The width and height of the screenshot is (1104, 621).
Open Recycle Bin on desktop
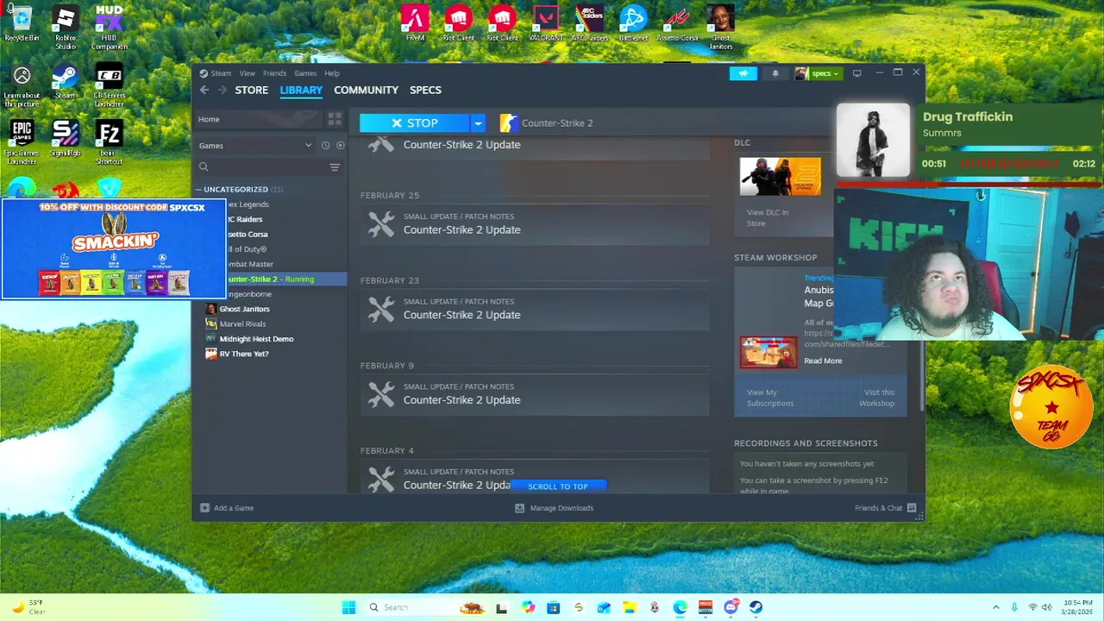22,23
